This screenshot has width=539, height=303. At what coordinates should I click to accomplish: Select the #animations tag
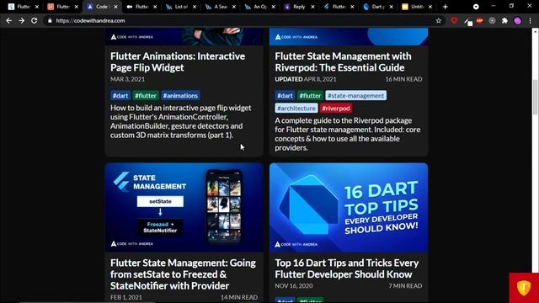pos(180,95)
